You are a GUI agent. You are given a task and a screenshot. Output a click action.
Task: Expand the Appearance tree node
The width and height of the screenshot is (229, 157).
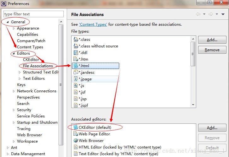click(x=14, y=28)
